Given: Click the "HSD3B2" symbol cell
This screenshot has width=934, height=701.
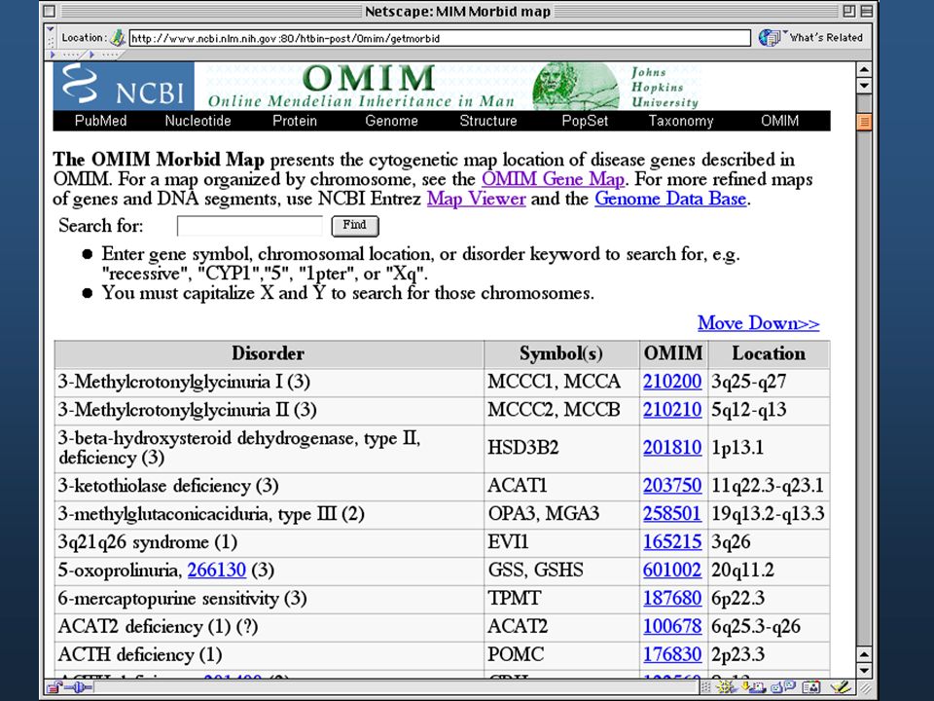Looking at the screenshot, I should [561, 448].
